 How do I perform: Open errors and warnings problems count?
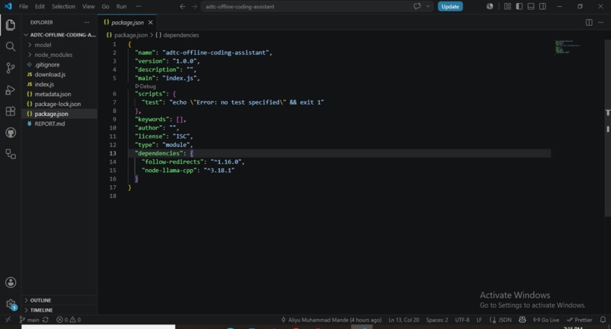[68, 320]
